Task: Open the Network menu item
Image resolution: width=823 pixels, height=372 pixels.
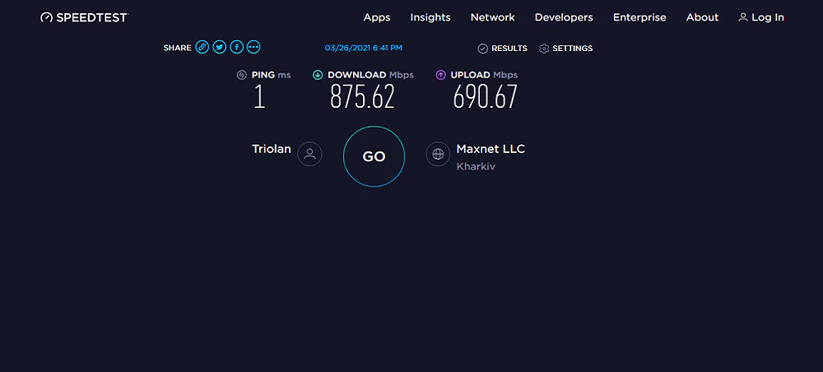Action: [493, 17]
